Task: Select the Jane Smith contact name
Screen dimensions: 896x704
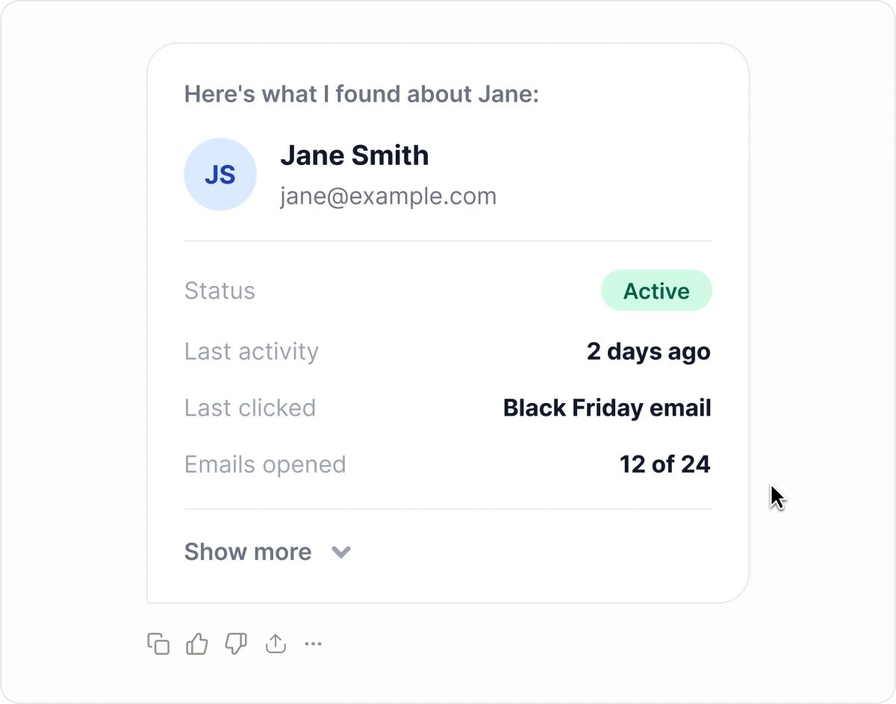Action: point(355,155)
